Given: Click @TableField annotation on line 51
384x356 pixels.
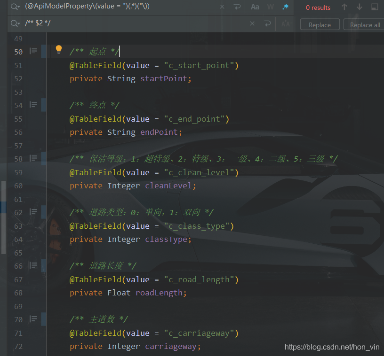Looking at the screenshot, I should click(96, 65).
